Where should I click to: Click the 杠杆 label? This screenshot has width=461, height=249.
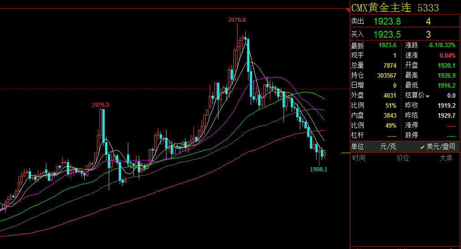[x=358, y=135]
